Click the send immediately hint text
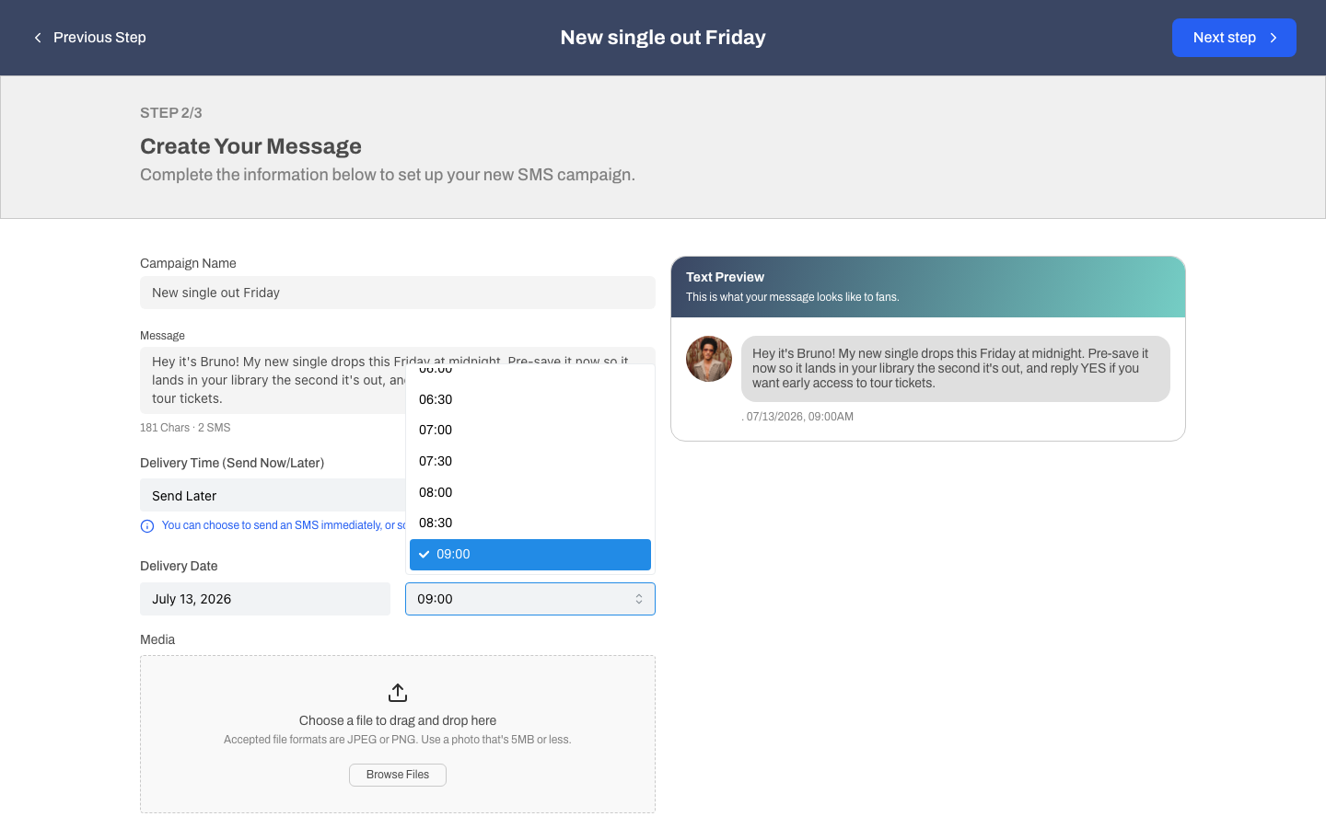 (x=284, y=525)
